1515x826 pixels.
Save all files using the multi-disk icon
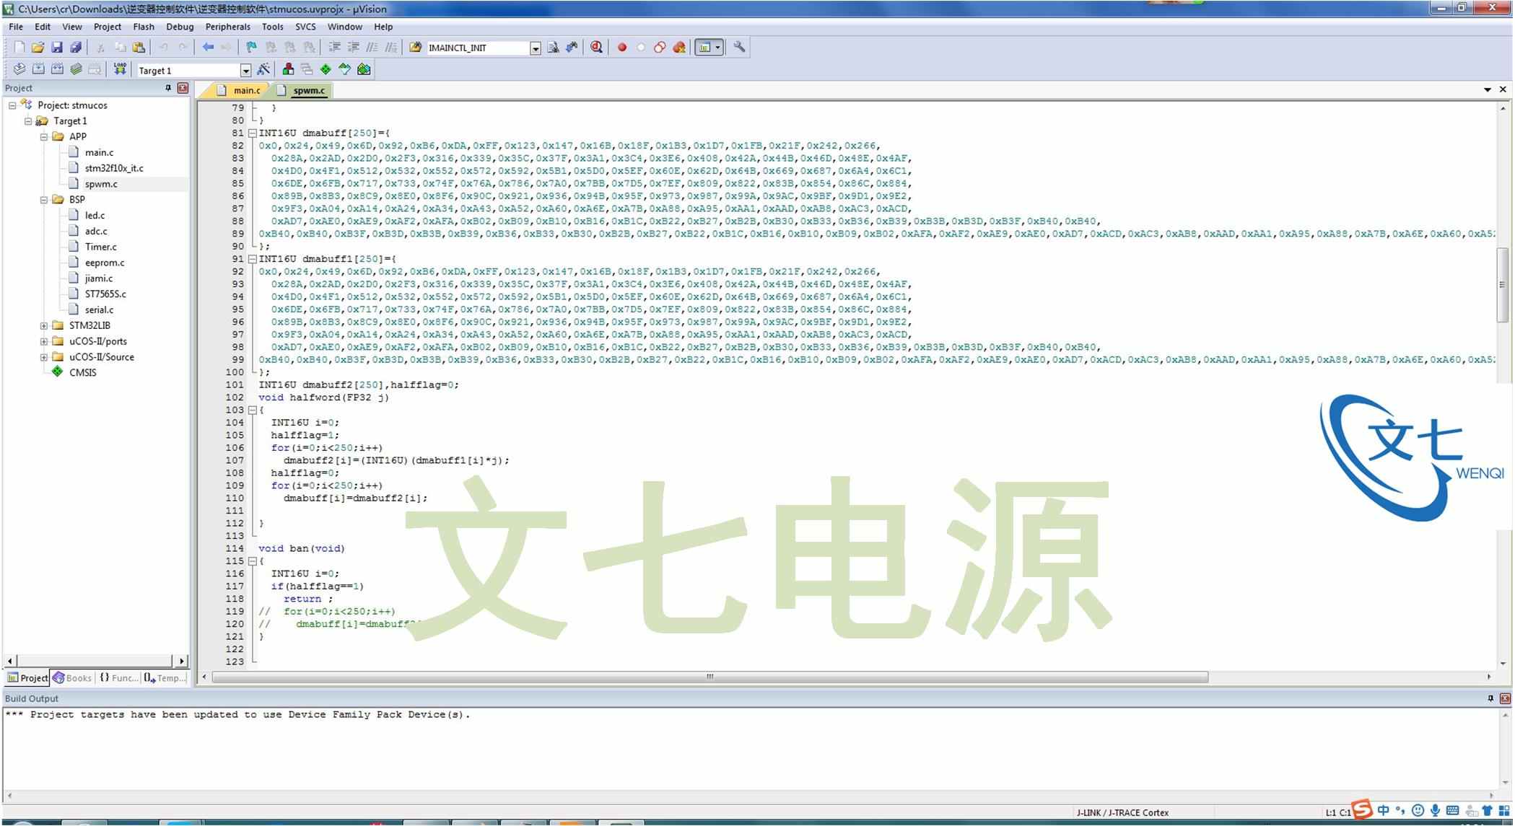[x=75, y=48]
